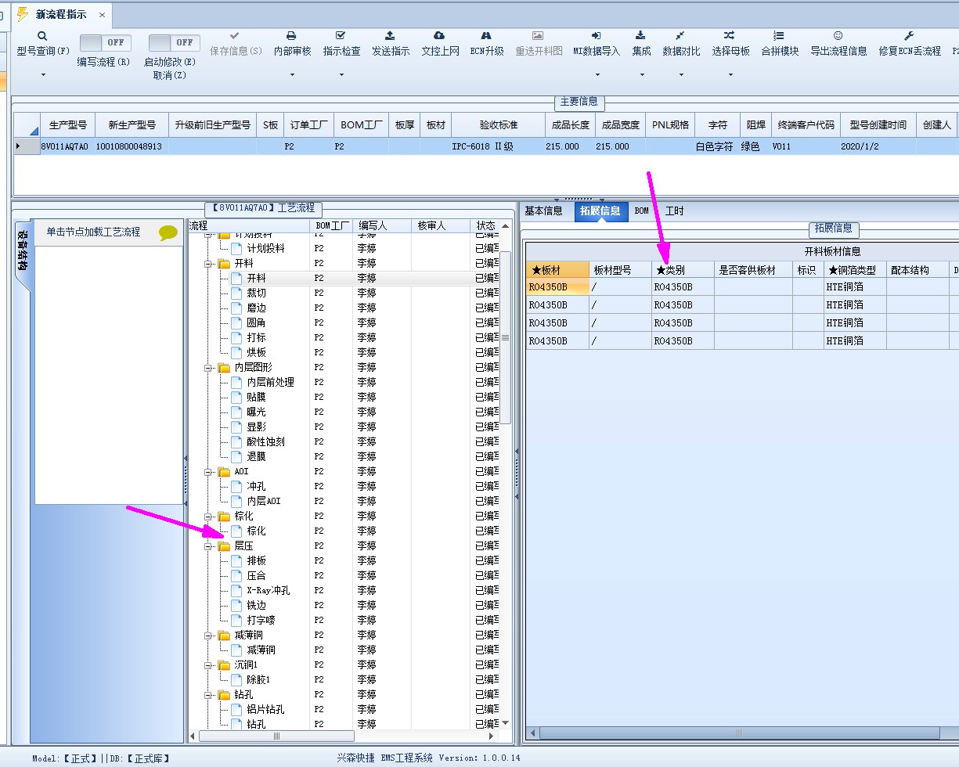Select the first RO4350B 板材 cell
Image resolution: width=959 pixels, height=767 pixels.
pos(557,287)
